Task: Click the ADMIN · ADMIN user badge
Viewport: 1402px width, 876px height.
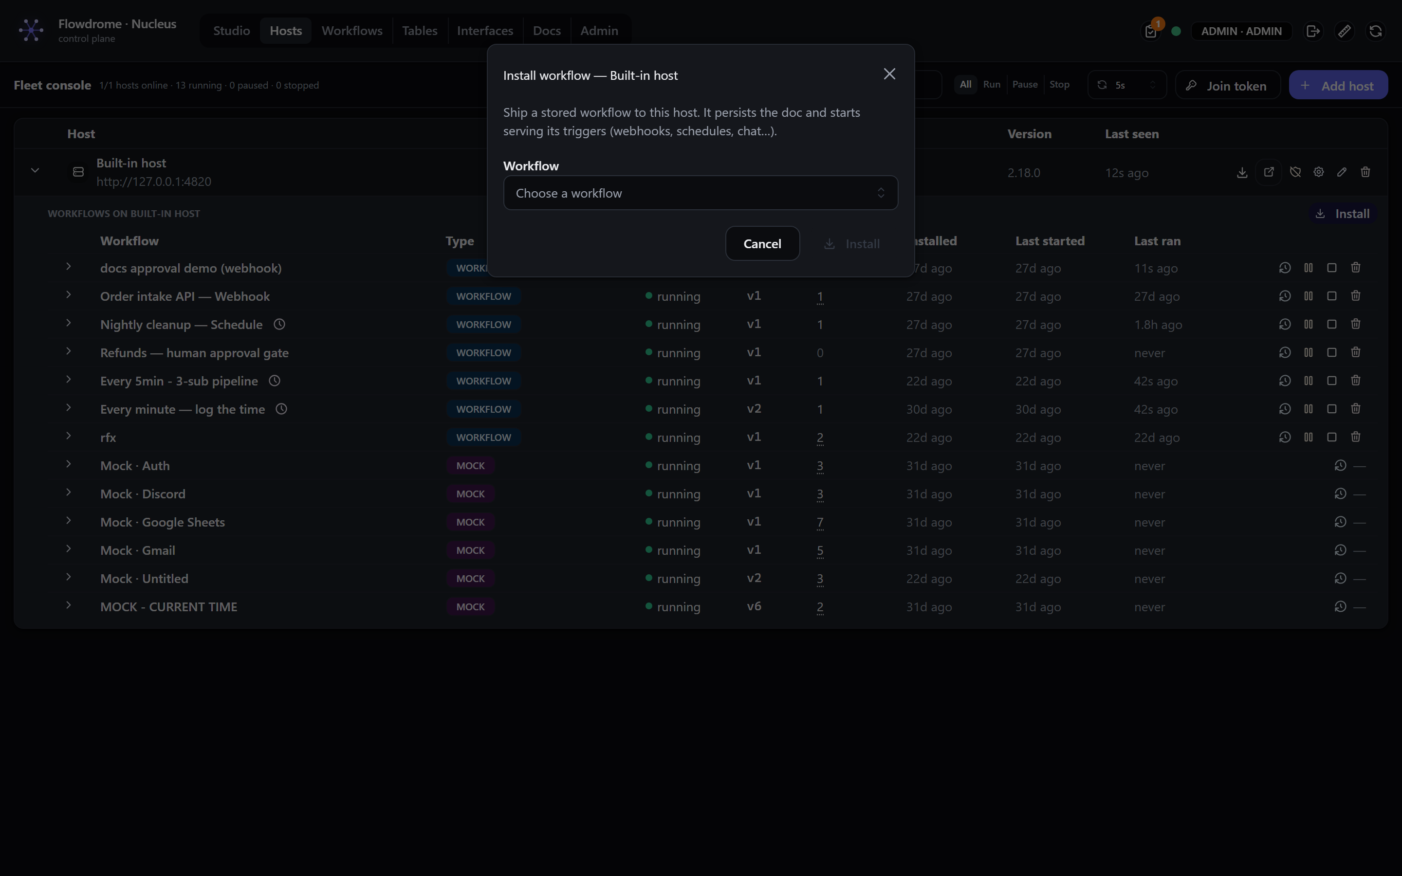Action: tap(1241, 31)
